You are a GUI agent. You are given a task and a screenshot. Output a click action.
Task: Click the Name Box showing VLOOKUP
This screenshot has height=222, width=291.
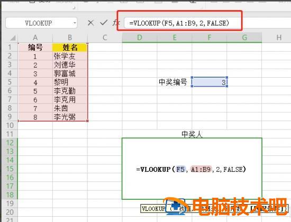41,23
